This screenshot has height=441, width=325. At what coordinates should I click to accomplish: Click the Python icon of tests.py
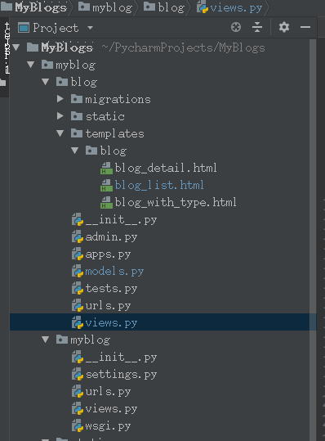click(x=78, y=289)
